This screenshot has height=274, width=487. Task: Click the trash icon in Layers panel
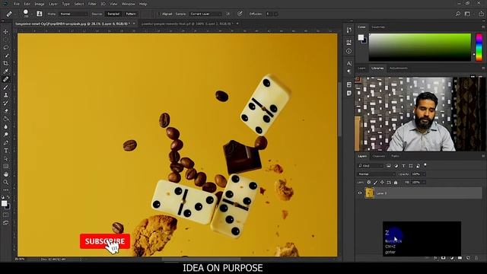pyautogui.click(x=476, y=258)
